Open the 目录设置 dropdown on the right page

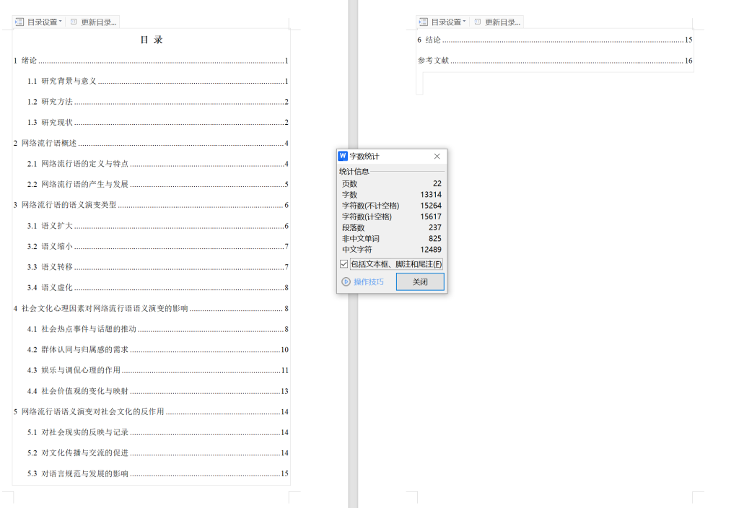pyautogui.click(x=446, y=21)
